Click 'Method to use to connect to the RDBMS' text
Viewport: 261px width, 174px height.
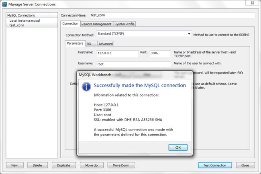click(x=221, y=35)
